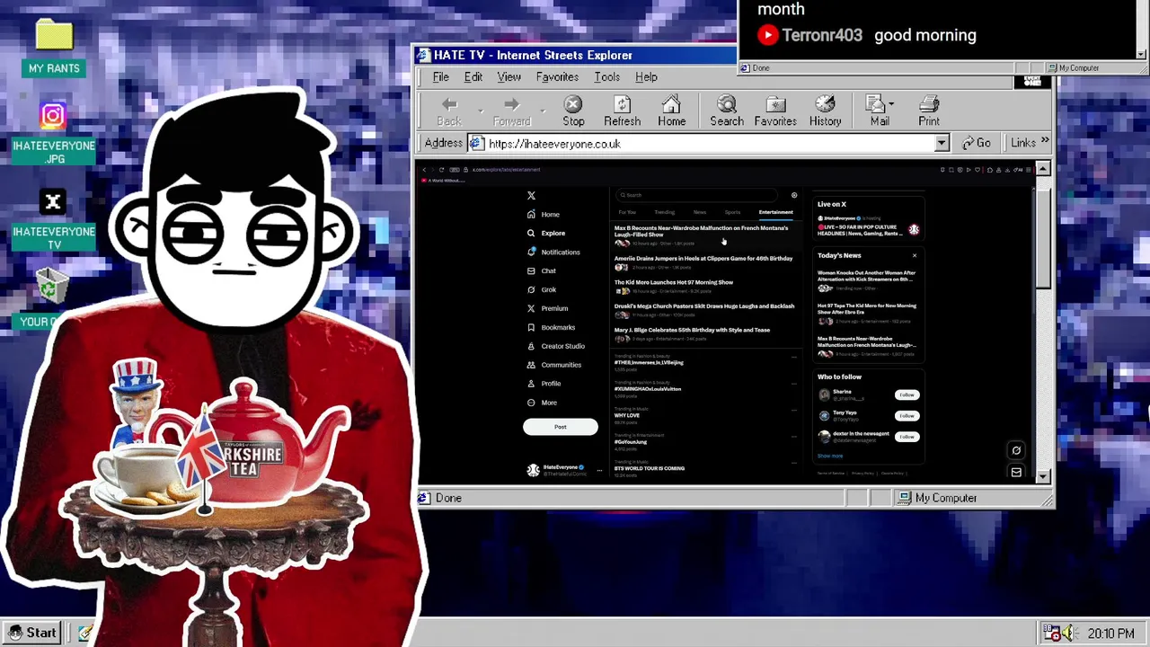Image resolution: width=1150 pixels, height=647 pixels.
Task: Click the scroll down arrow of browser
Action: coord(1042,477)
